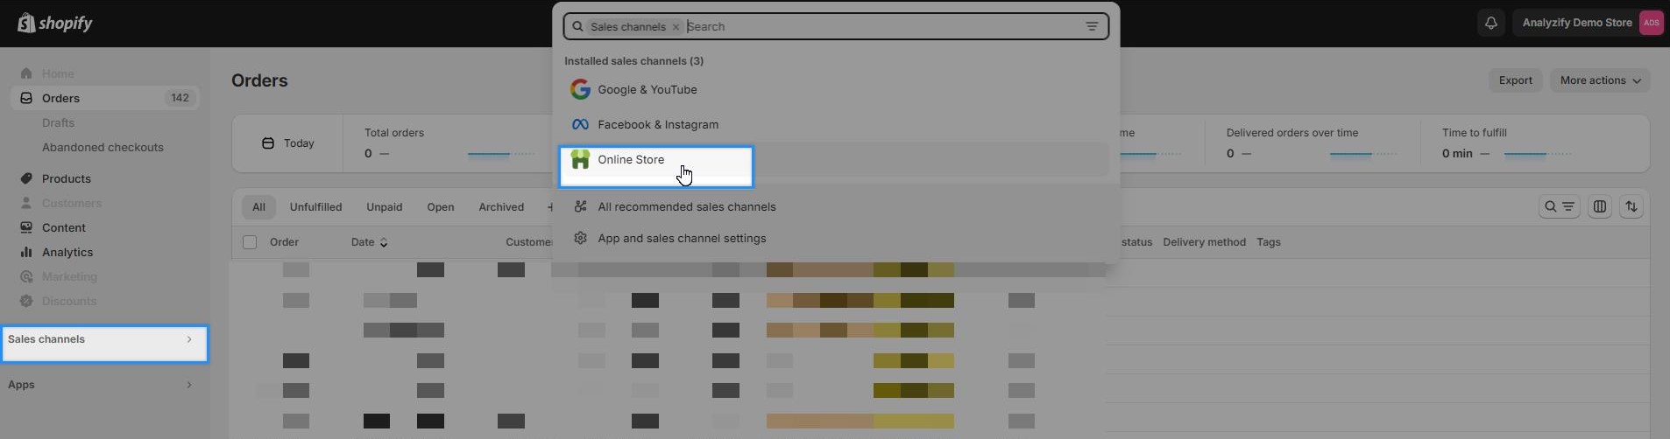
Task: Click the calendar icon beside Today
Action: (x=268, y=143)
